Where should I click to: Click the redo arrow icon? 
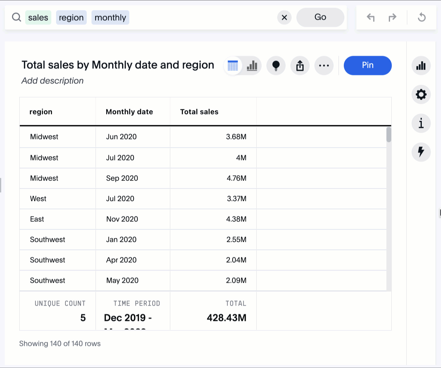coord(392,17)
